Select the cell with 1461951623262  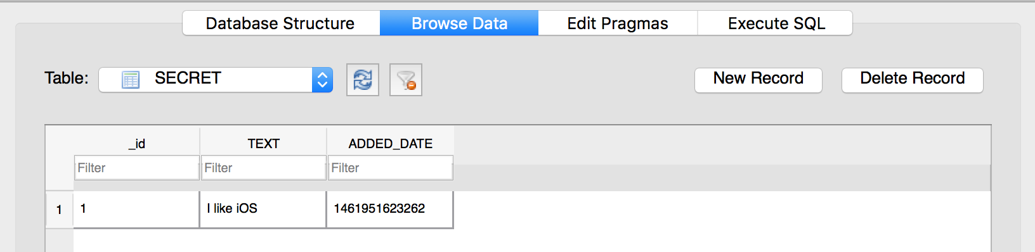click(x=390, y=209)
